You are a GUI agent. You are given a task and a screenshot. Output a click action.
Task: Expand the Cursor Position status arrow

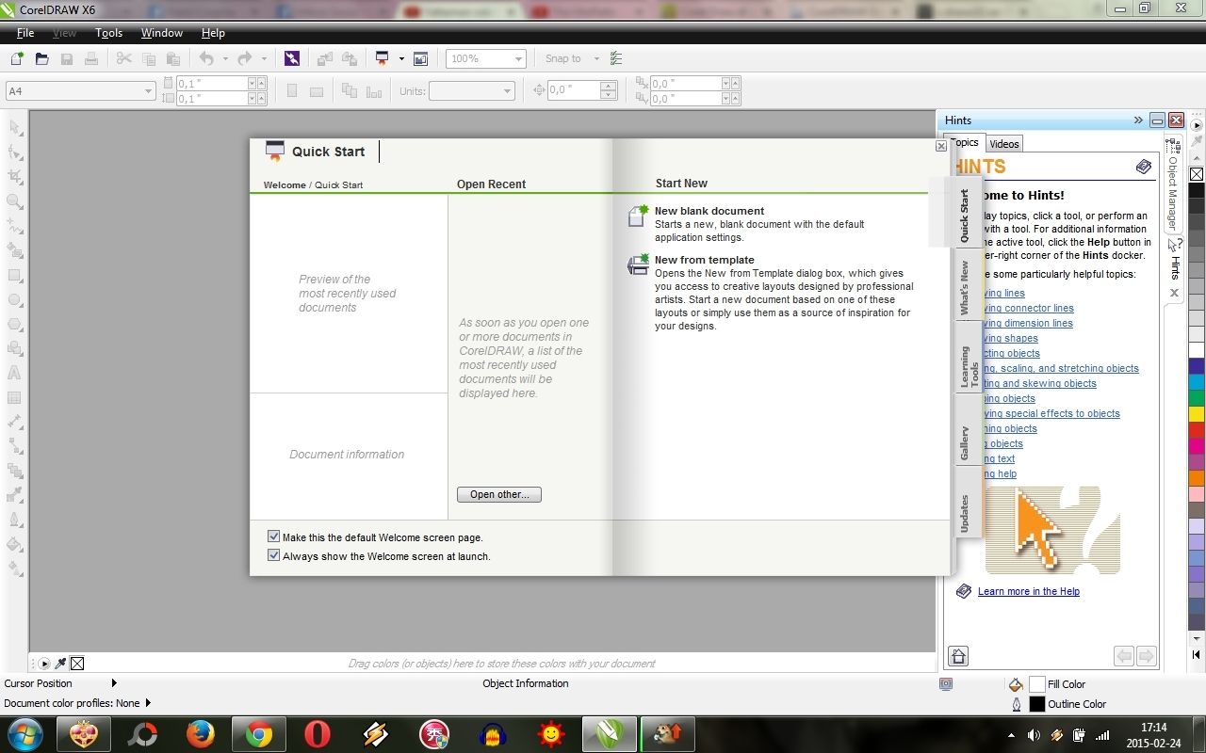[114, 683]
